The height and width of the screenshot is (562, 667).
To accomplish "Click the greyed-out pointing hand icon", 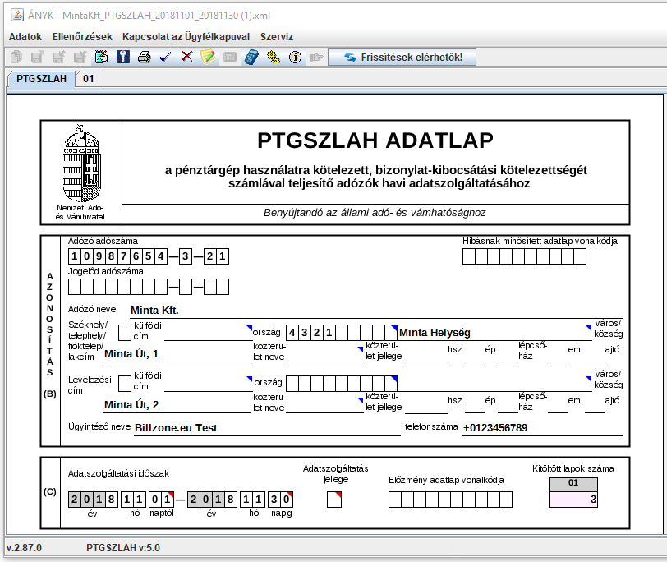I will (316, 57).
